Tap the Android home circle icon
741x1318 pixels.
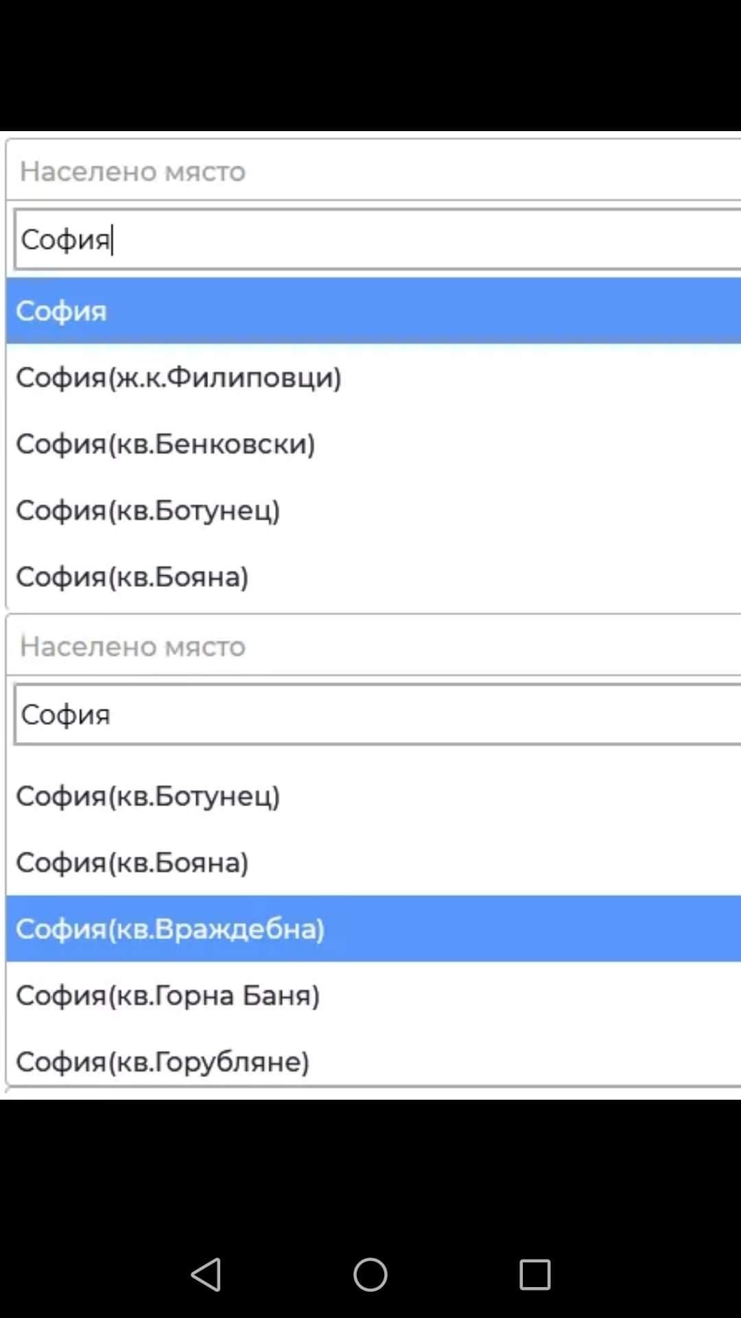click(370, 1275)
